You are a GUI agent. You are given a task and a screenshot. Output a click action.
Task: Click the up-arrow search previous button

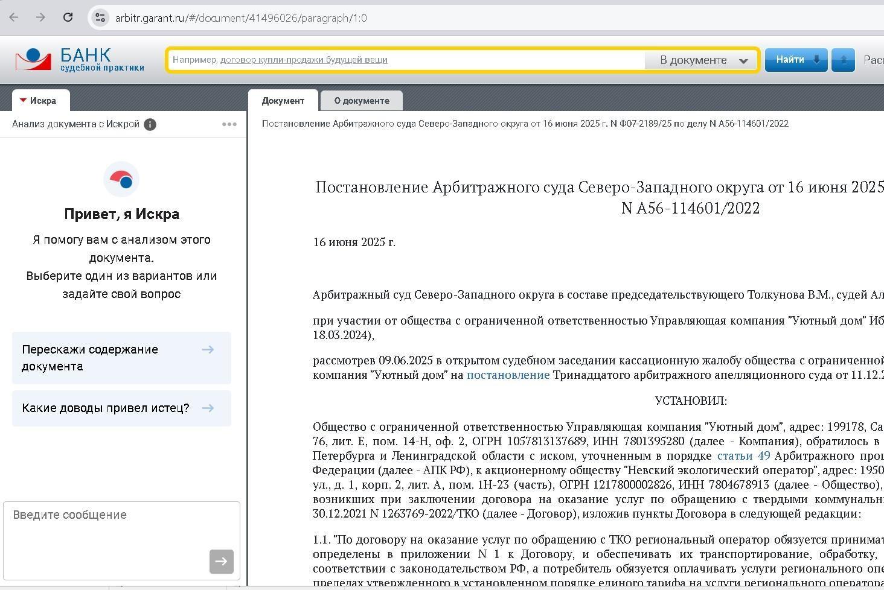(x=843, y=60)
